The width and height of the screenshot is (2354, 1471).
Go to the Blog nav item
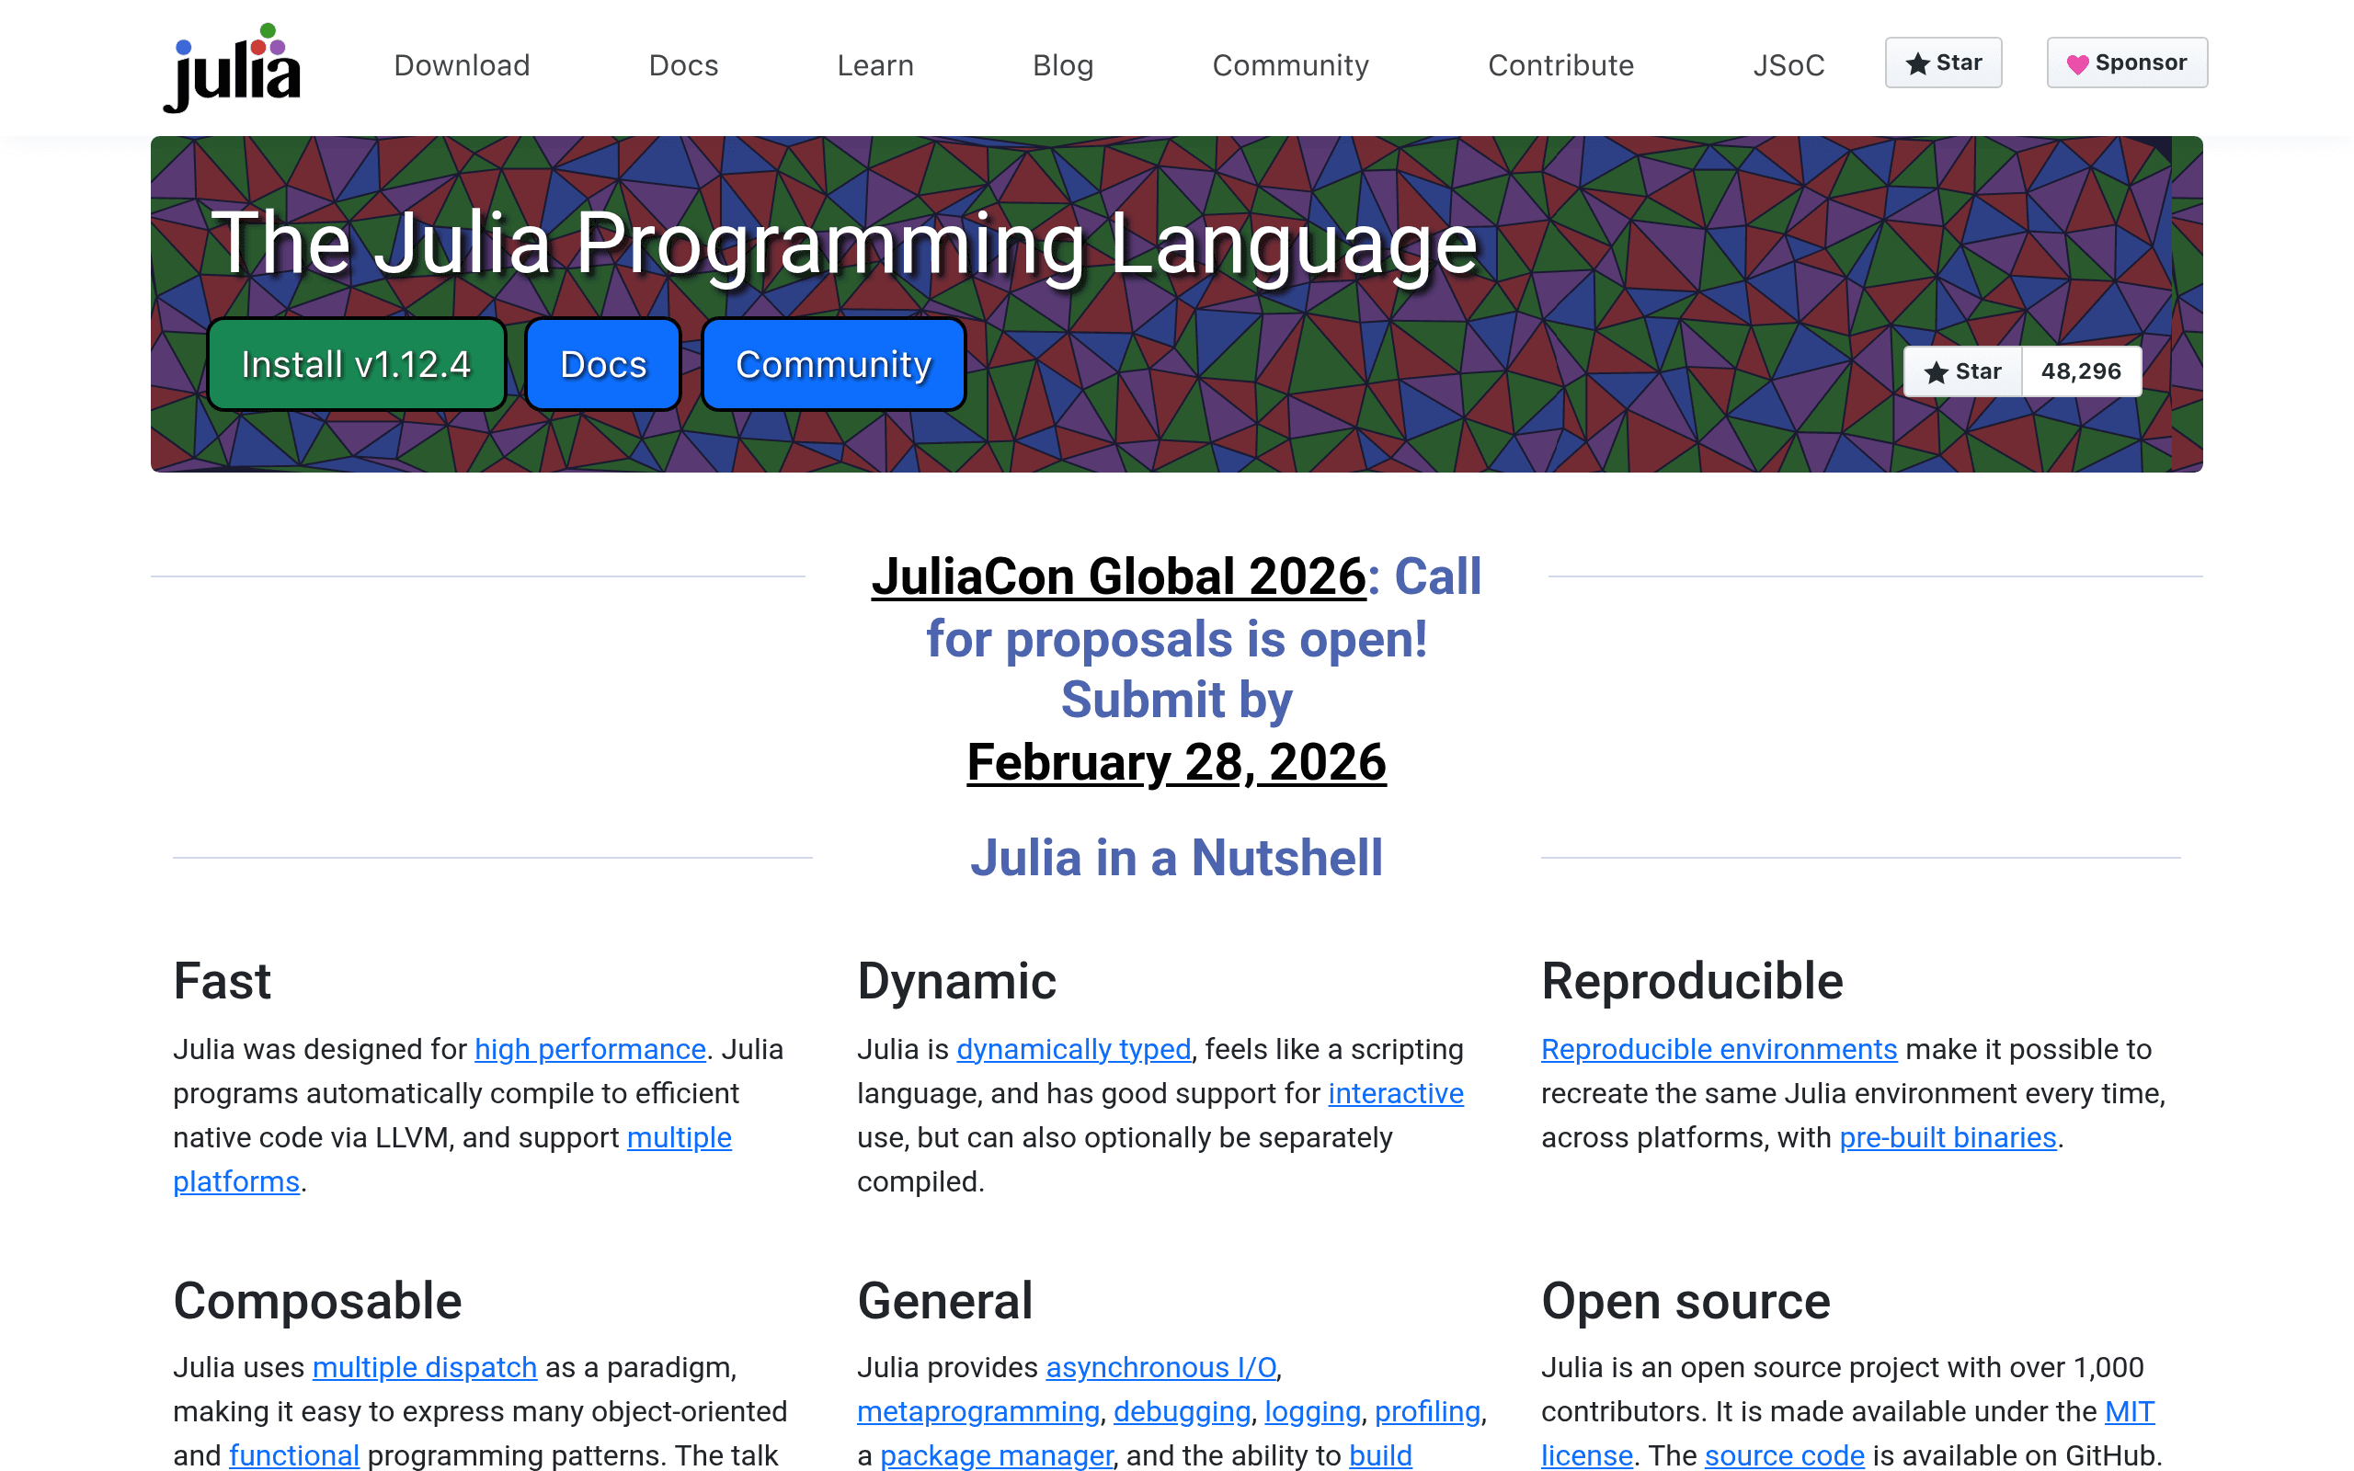point(1063,65)
